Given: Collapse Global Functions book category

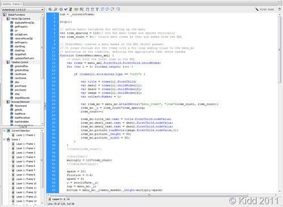Looking at the screenshot, I should tap(5, 15).
